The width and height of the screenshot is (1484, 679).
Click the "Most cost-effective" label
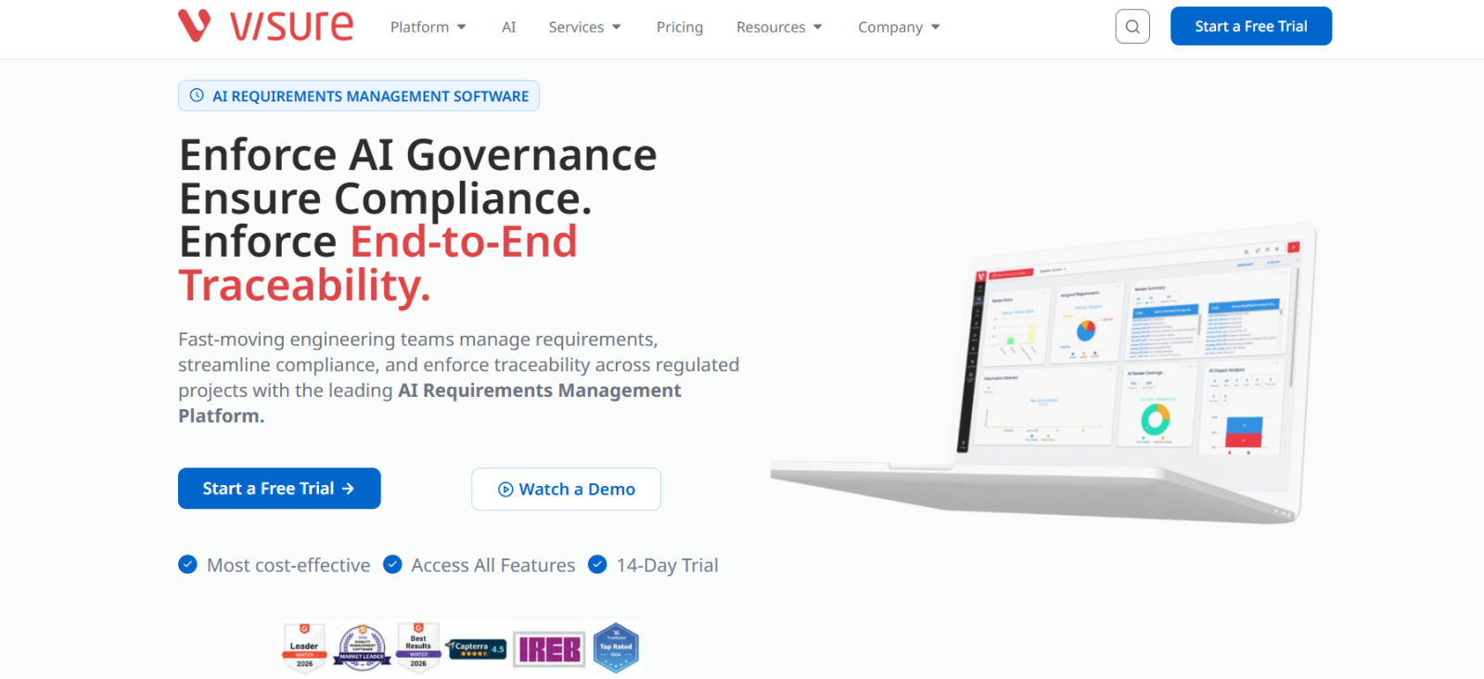point(288,565)
